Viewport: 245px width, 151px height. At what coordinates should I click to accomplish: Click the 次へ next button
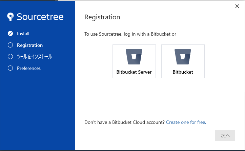(225, 135)
